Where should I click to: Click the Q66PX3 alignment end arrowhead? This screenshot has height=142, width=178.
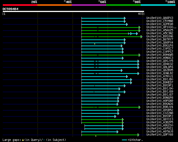(125, 18)
